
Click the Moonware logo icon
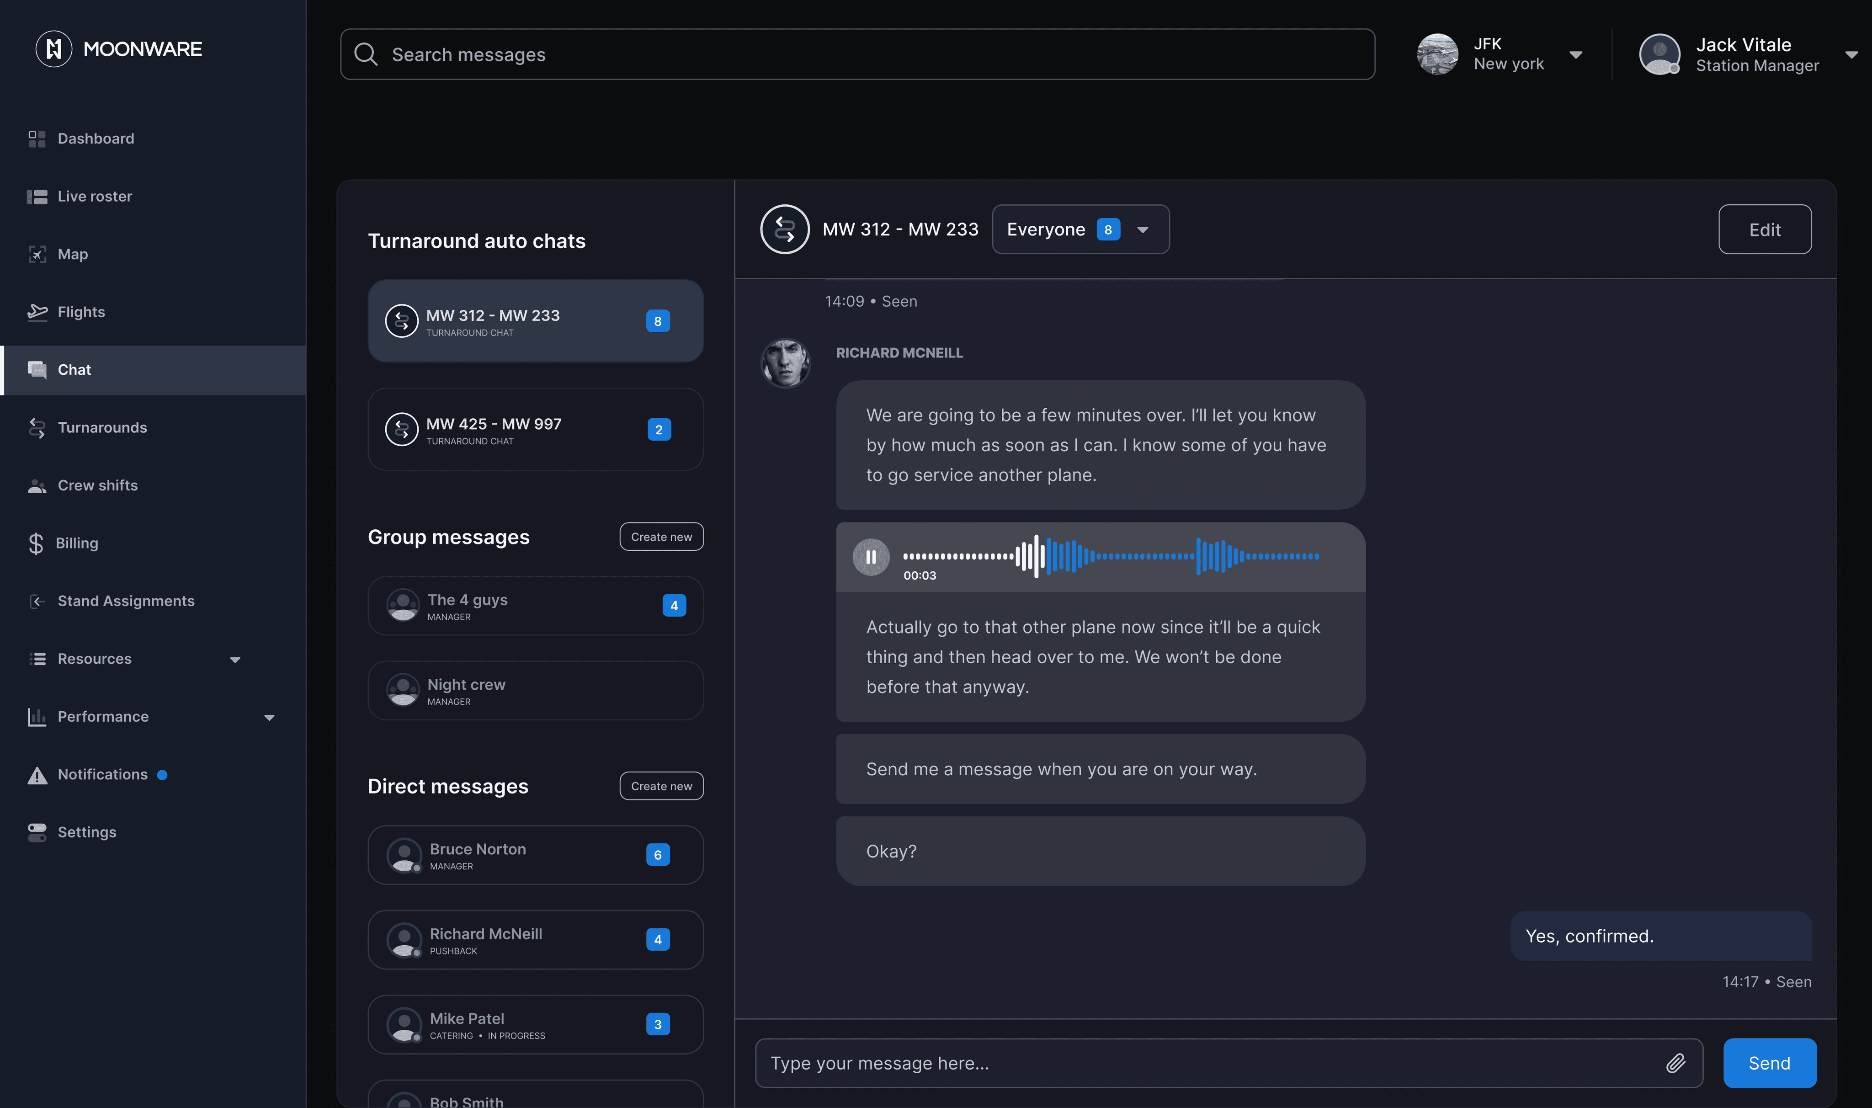click(54, 49)
